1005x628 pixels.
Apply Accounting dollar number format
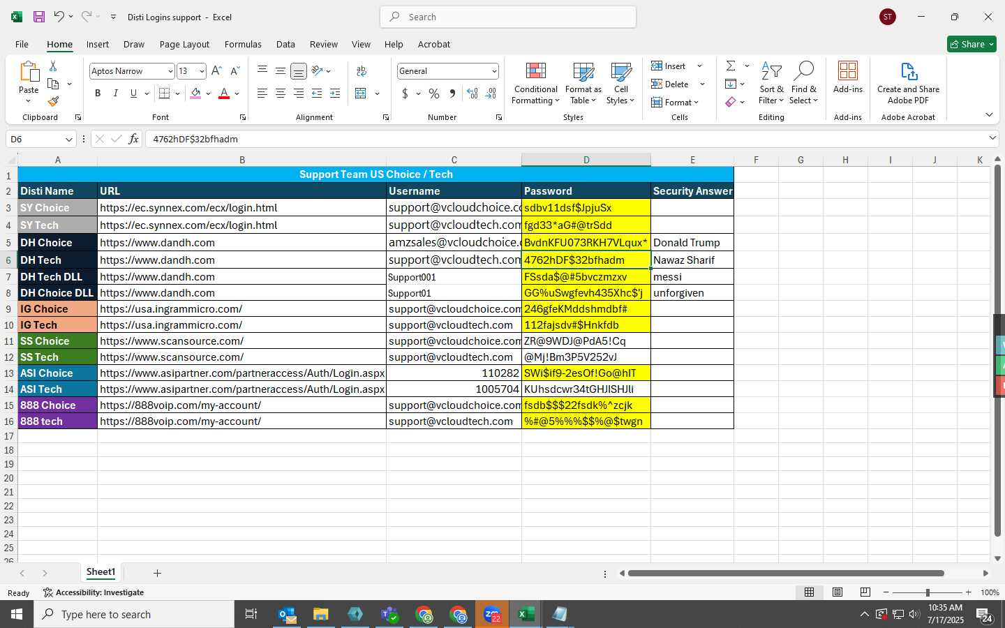pyautogui.click(x=405, y=94)
